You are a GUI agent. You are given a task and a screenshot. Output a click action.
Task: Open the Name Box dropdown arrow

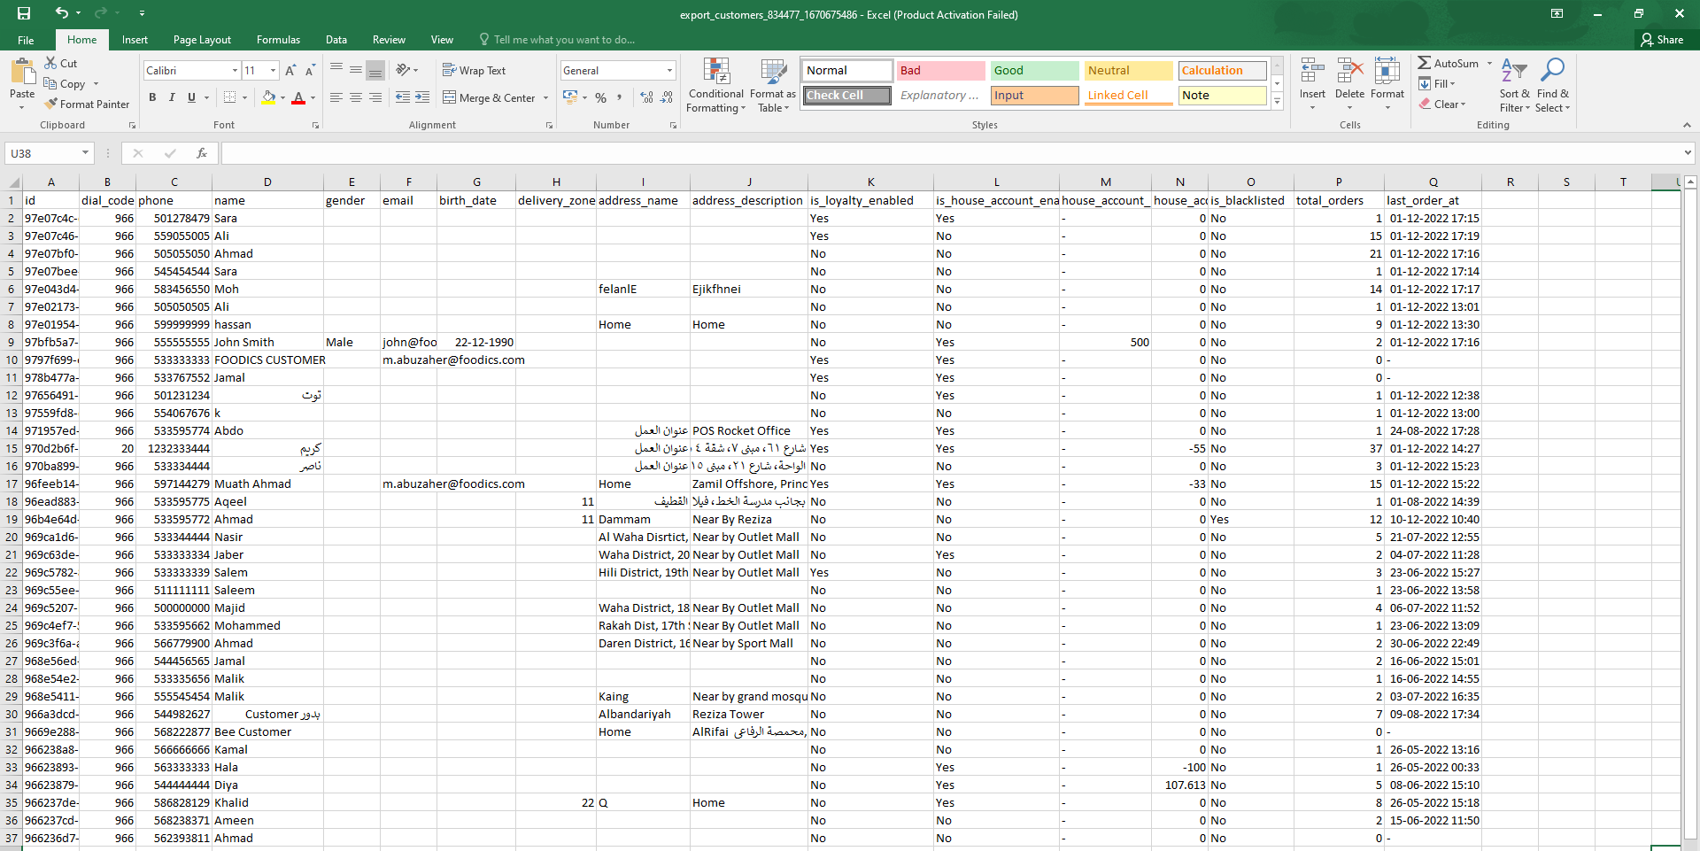pos(85,153)
